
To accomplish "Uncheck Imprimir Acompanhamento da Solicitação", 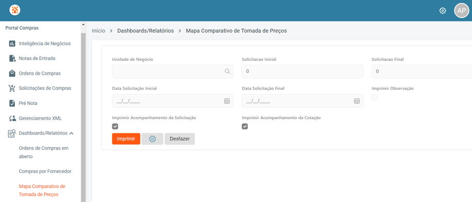I will pyautogui.click(x=115, y=126).
